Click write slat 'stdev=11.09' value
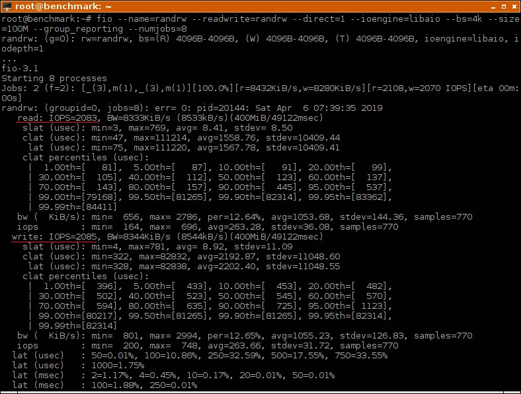This screenshot has height=394, width=521. click(x=263, y=247)
